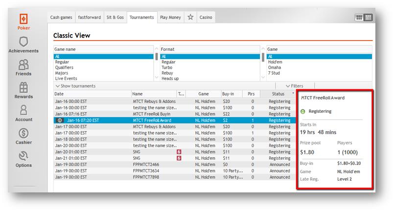Open the Achievements shield icon
This screenshot has width=393, height=210.
[23, 42]
